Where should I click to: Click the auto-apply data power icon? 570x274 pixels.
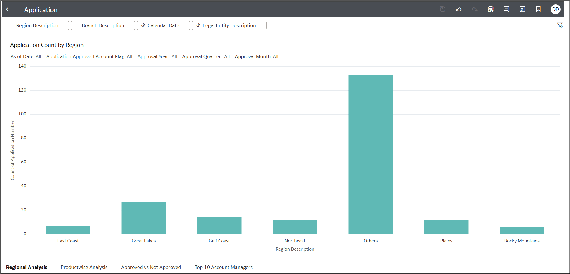[x=442, y=9]
